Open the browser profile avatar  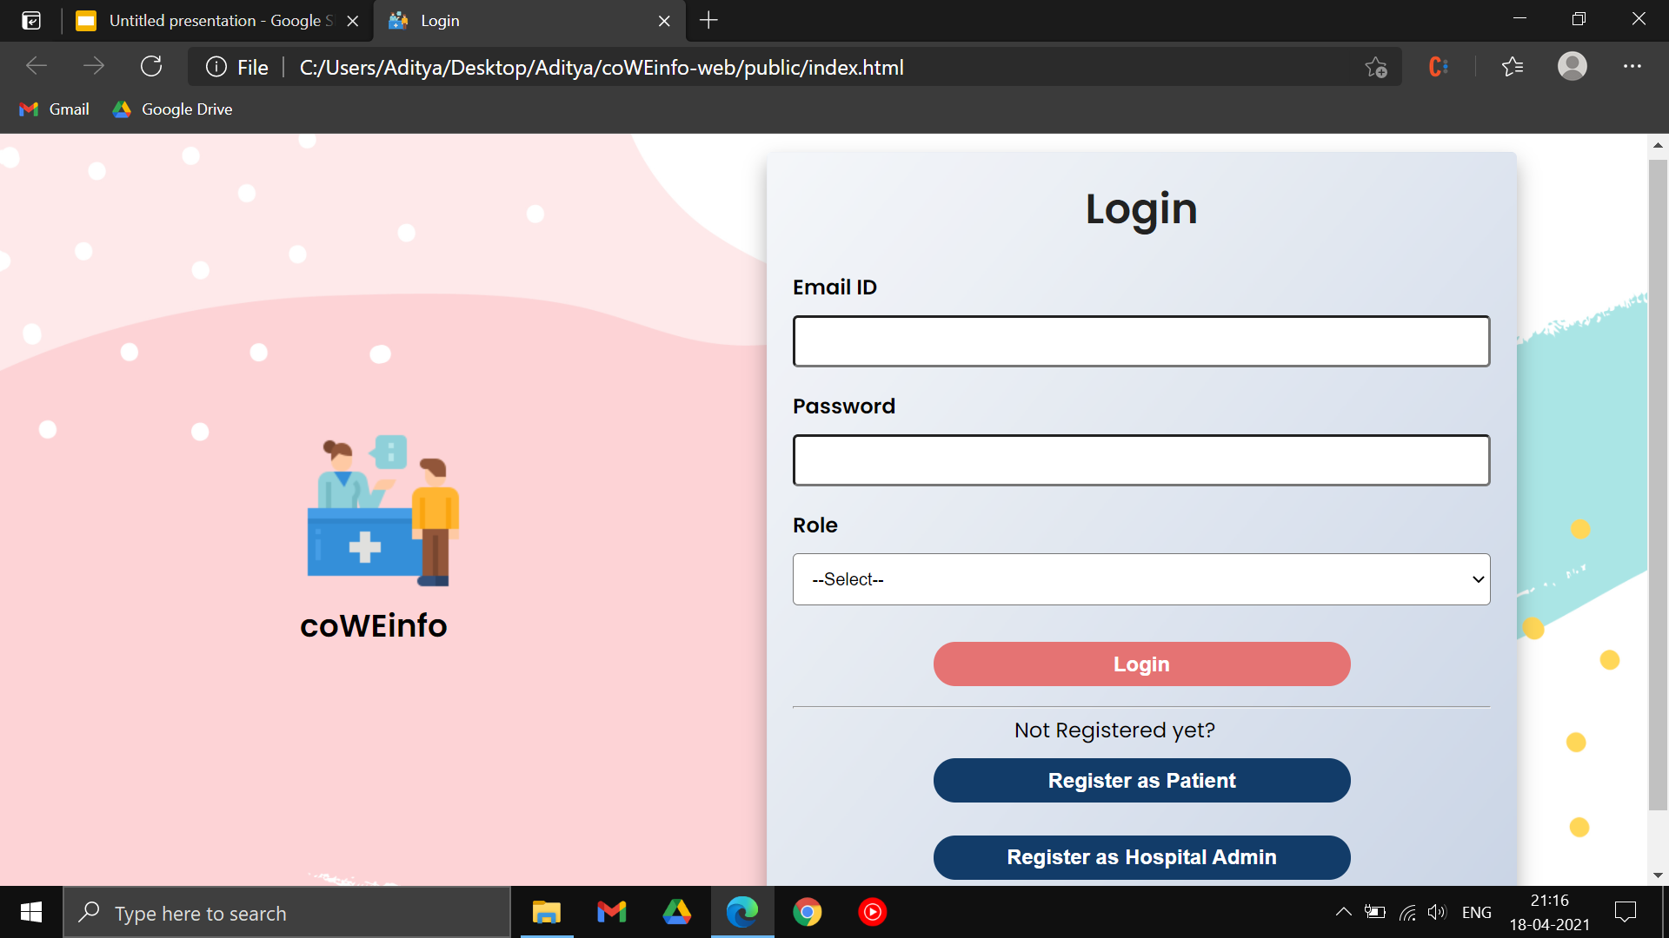pyautogui.click(x=1572, y=67)
